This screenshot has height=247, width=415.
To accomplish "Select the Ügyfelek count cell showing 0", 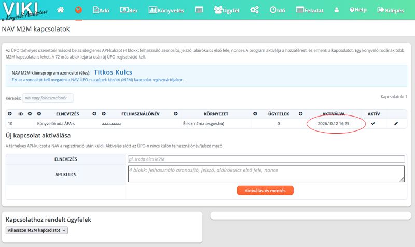I will [x=279, y=124].
